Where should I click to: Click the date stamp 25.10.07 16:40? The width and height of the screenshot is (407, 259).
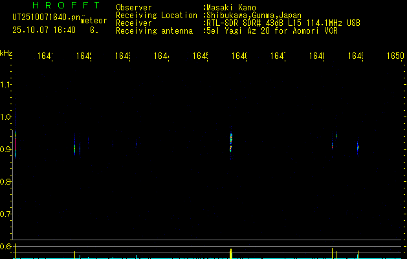(x=44, y=30)
